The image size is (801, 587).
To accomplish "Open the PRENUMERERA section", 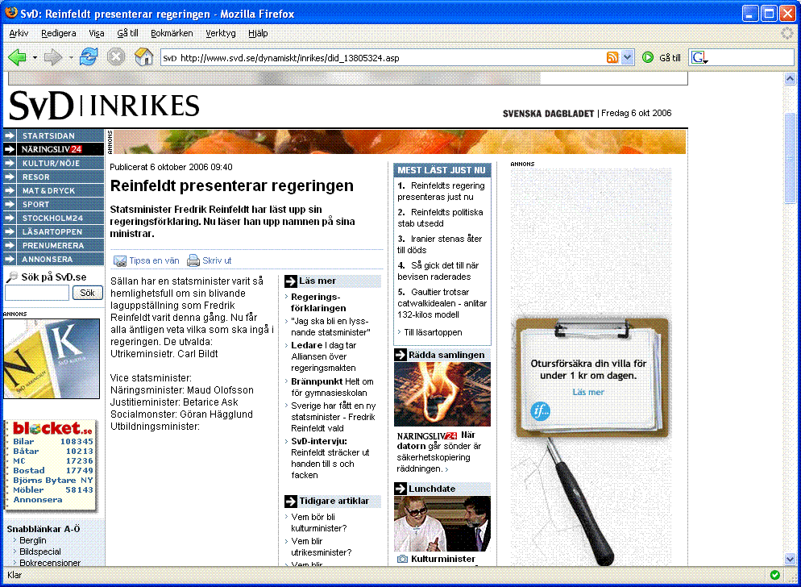I will [x=53, y=245].
